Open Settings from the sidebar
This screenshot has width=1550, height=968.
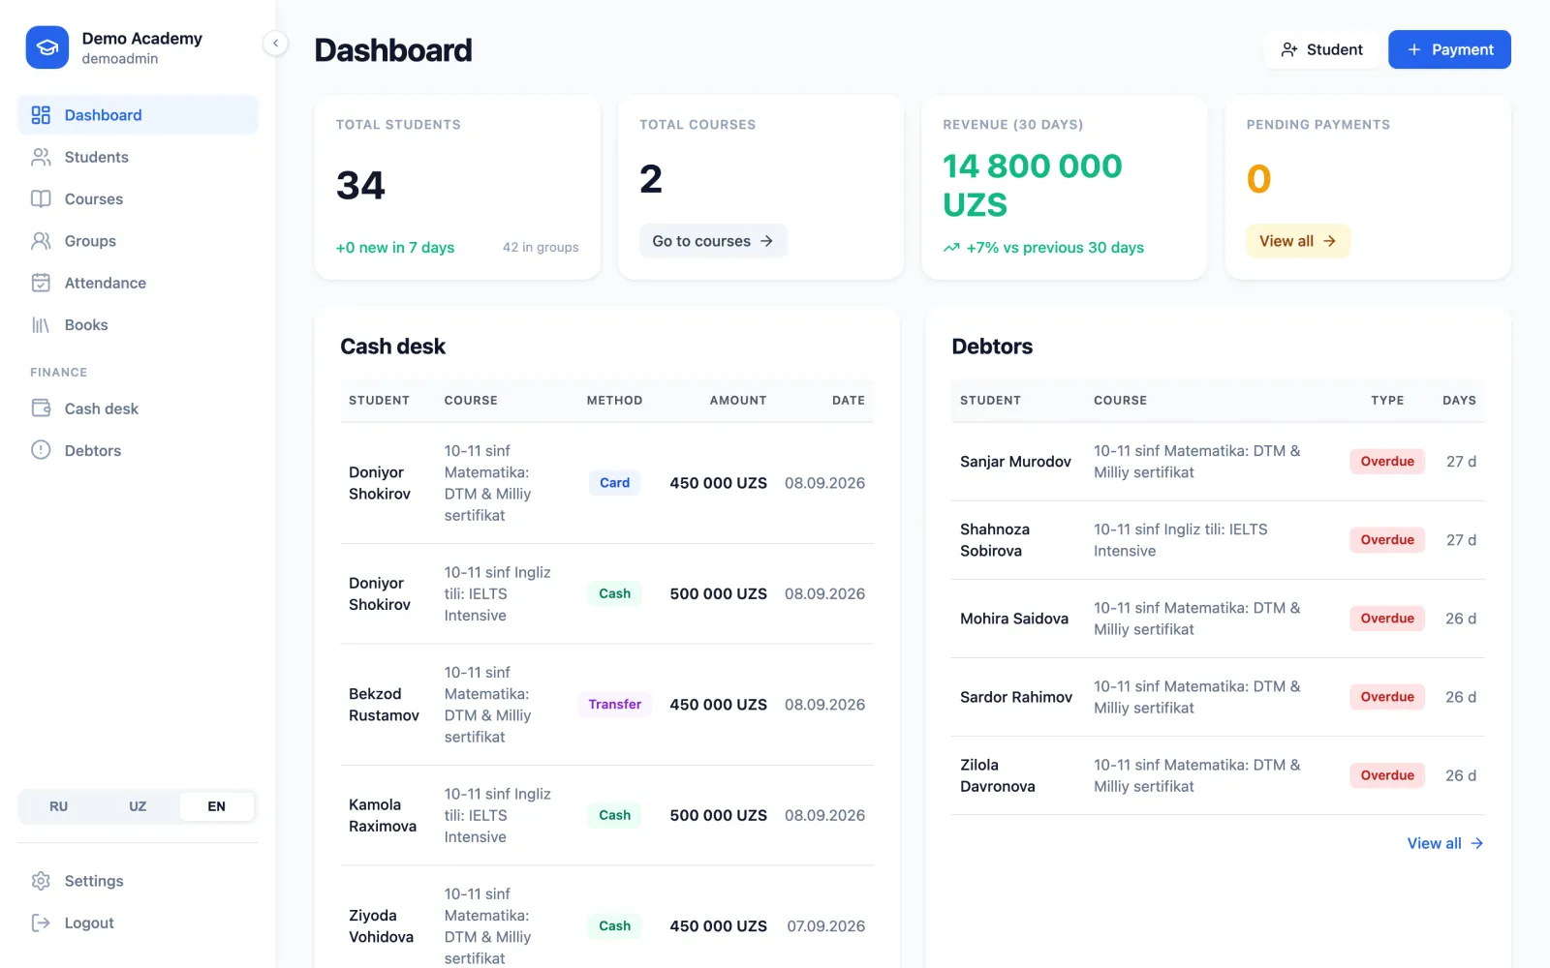pos(138,881)
